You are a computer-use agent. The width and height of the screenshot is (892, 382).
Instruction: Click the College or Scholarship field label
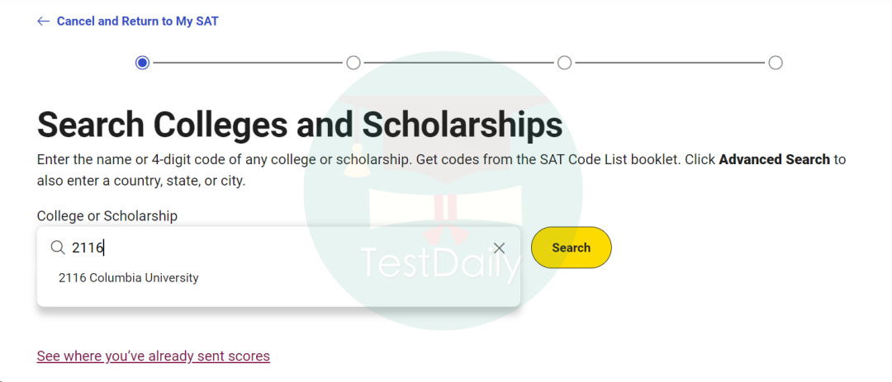tap(107, 216)
